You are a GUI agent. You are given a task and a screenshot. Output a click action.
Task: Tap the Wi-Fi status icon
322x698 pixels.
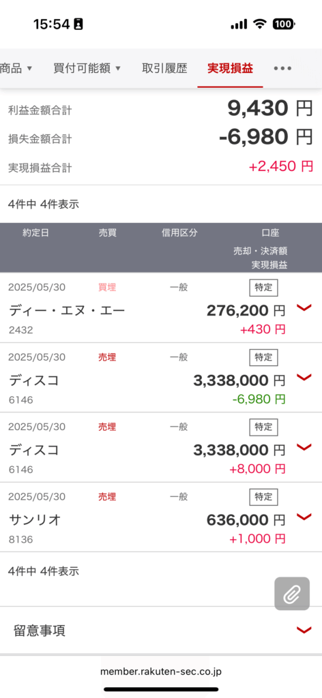[x=259, y=24]
